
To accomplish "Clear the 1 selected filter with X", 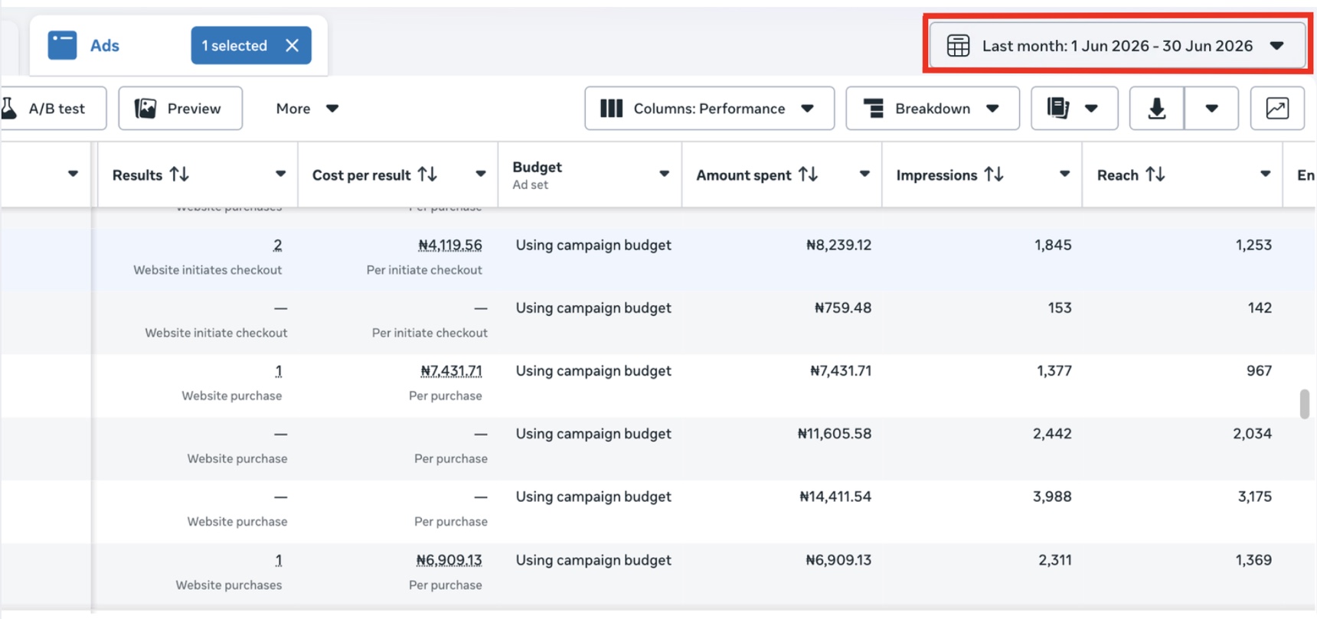I will pos(292,45).
